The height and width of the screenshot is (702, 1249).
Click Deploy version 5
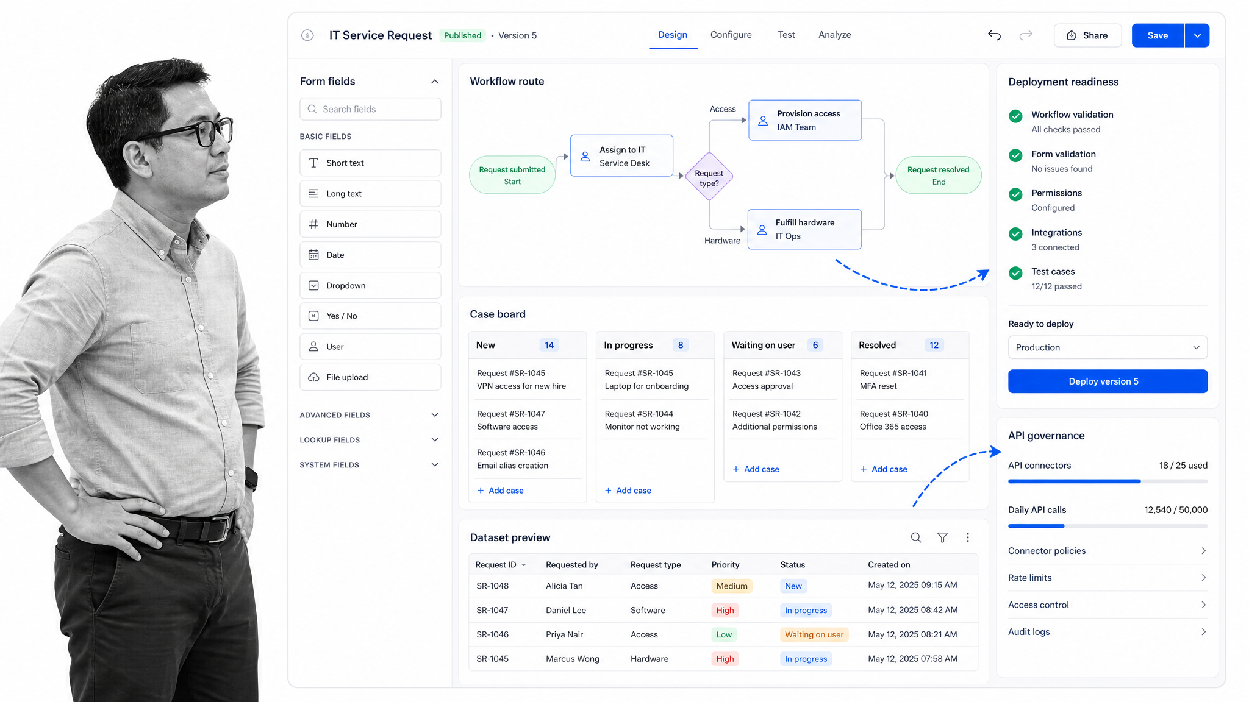1108,381
